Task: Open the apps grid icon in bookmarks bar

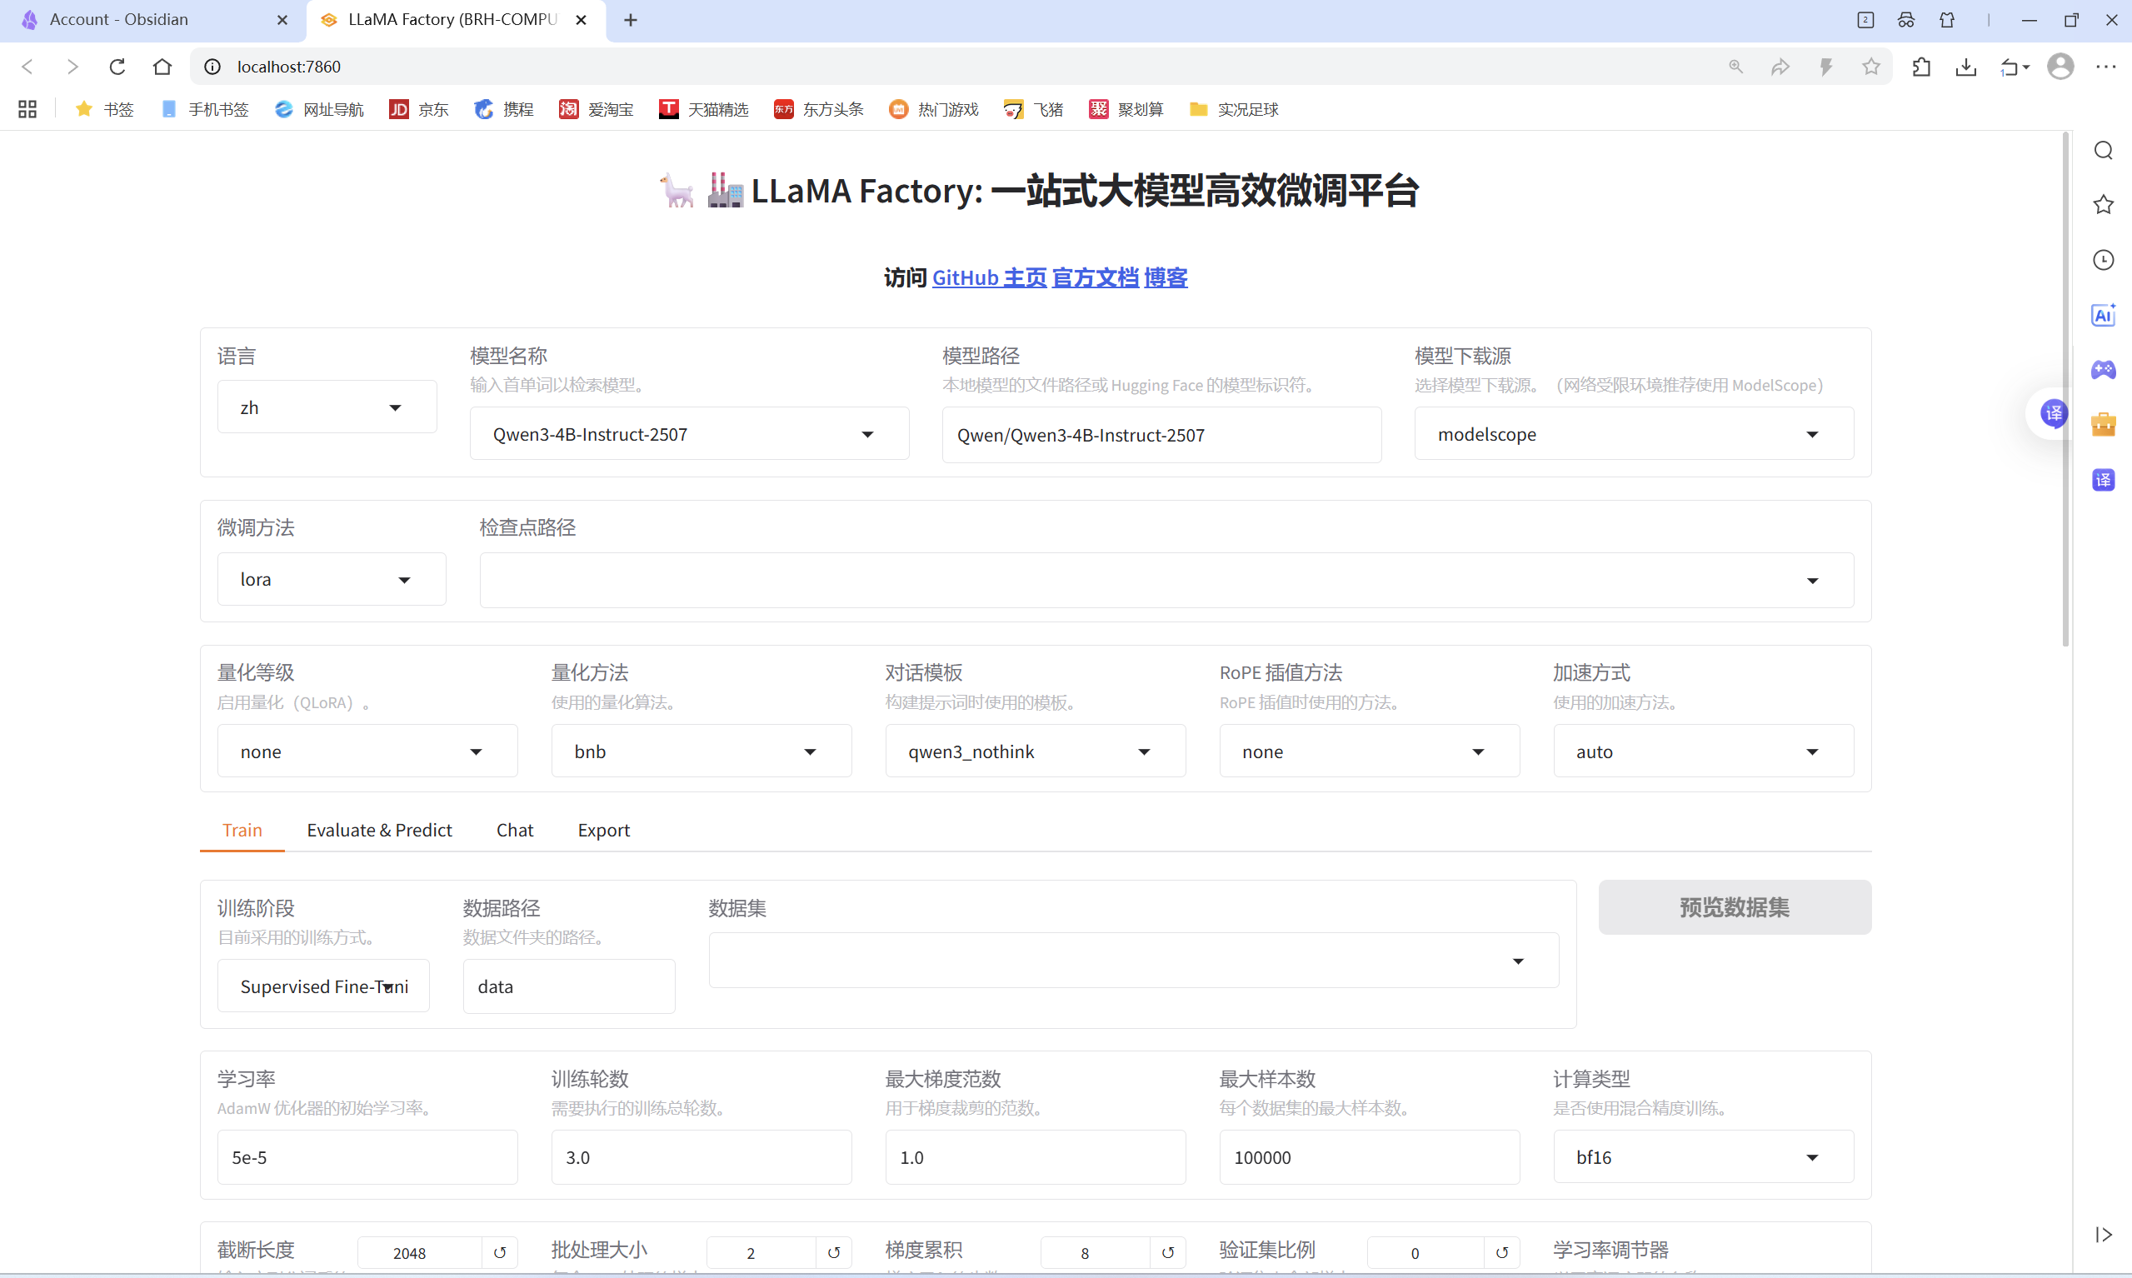Action: (x=27, y=109)
